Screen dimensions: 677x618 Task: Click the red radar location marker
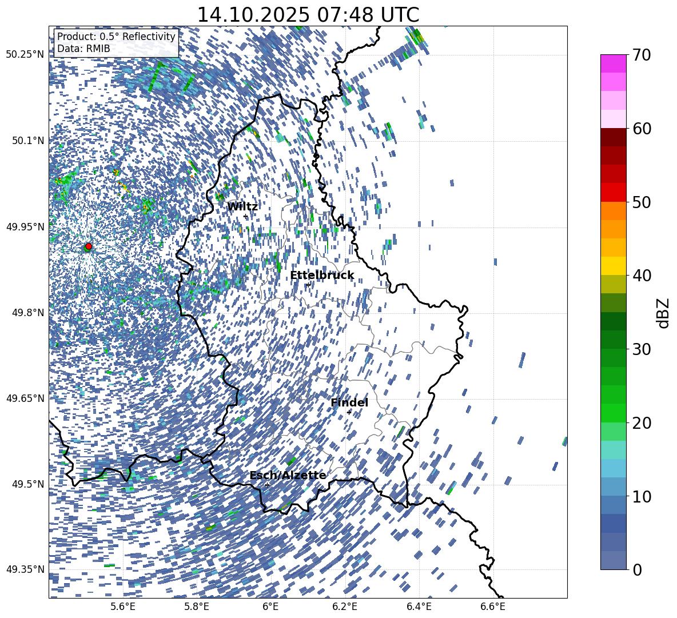point(89,246)
